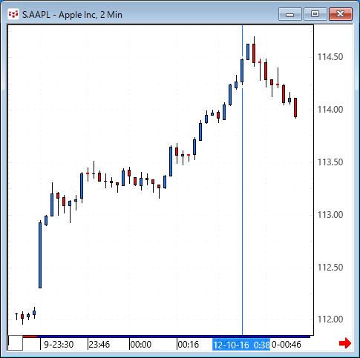
Task: Click the 112.50 price label
Action: pos(330,268)
